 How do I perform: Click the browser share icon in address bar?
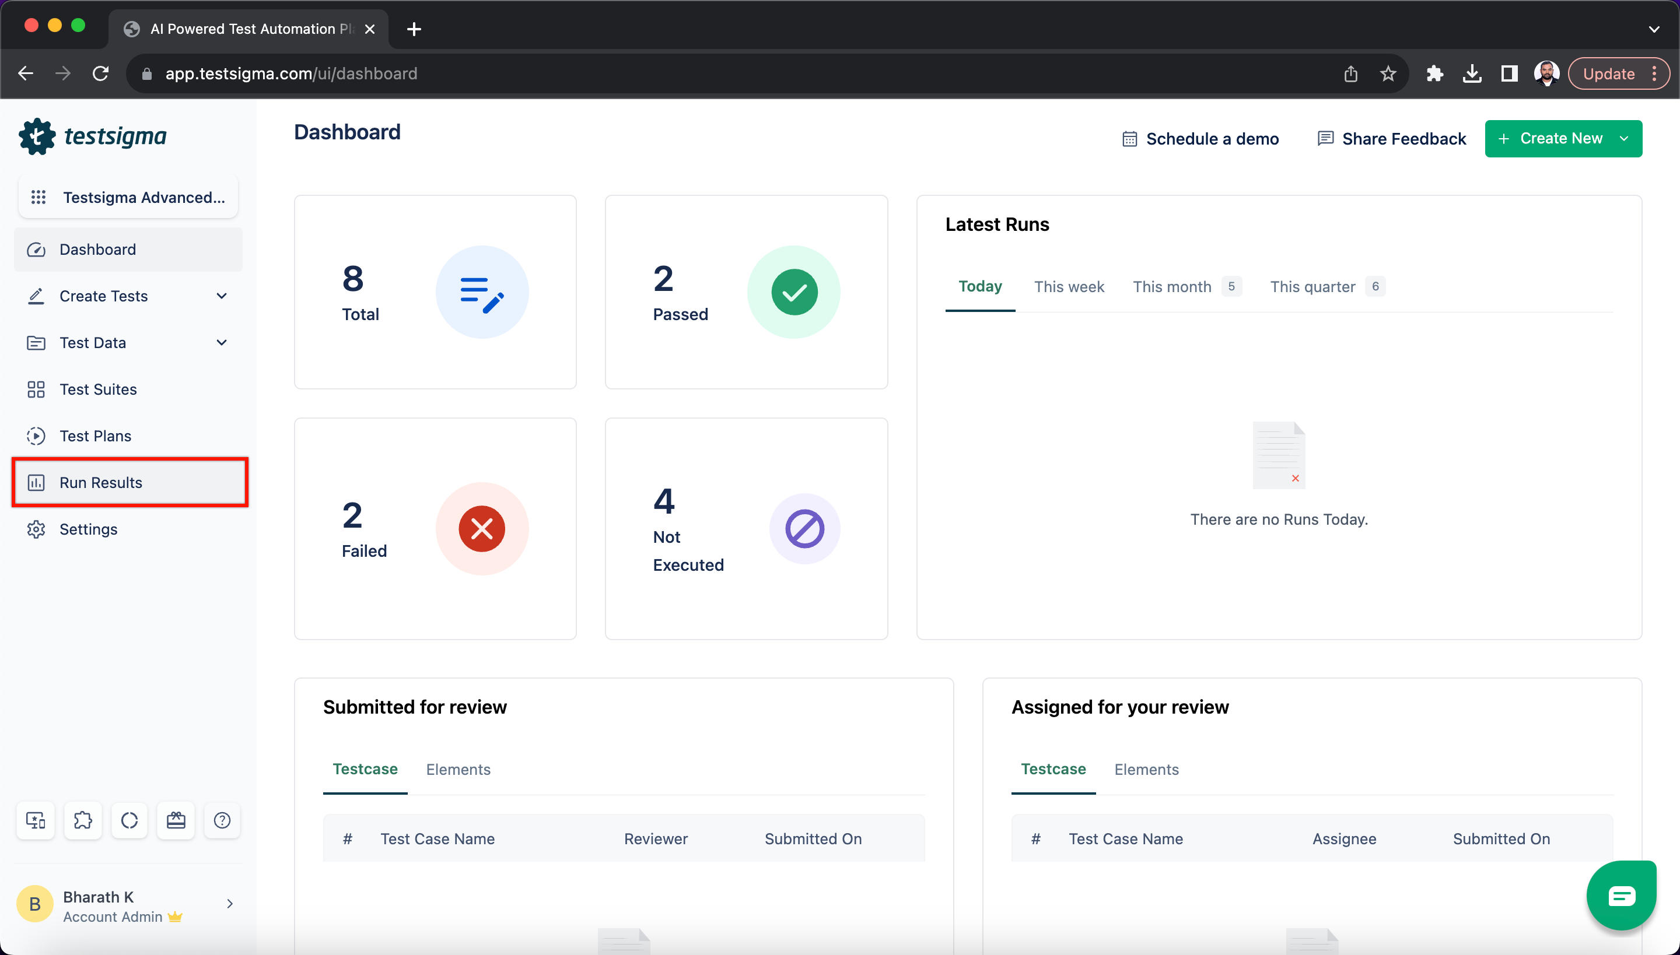[1350, 73]
